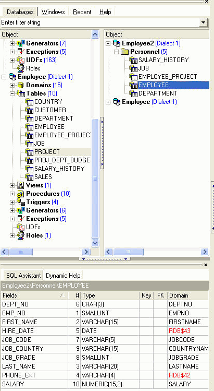
Task: Collapse the Personnel (5) folder
Action: coord(116,52)
